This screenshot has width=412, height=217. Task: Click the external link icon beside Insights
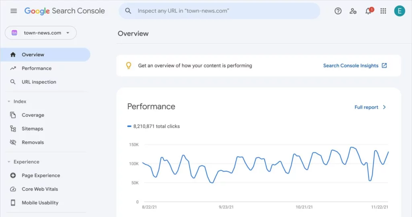coord(384,65)
